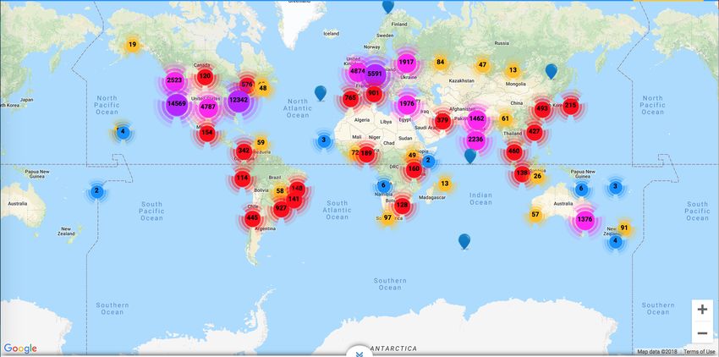Screen dimensions: 719x357
Task: Open the Terms of Use link
Action: 699,352
